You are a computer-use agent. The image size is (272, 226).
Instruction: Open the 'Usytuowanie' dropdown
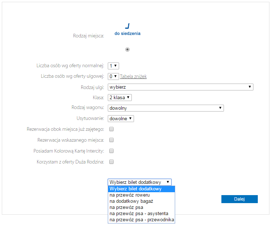(121, 118)
